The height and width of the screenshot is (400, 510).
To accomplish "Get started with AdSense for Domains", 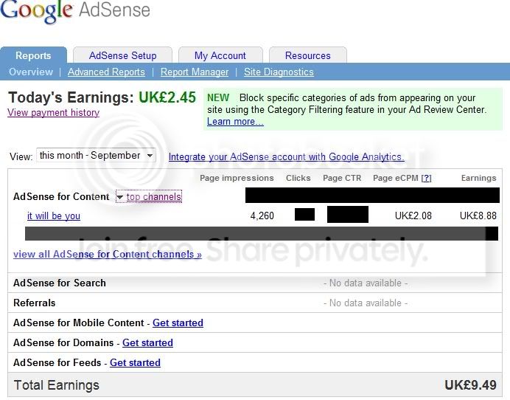I will pos(147,342).
